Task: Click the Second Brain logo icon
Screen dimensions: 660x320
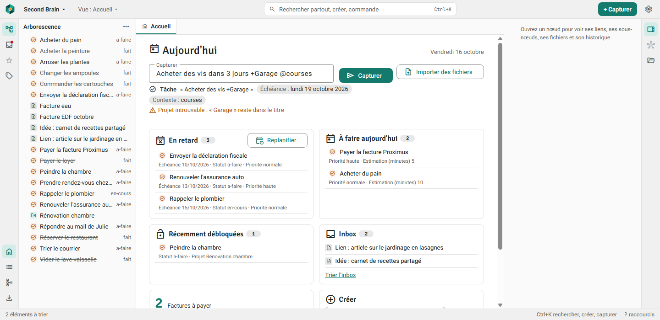Action: 10,9
